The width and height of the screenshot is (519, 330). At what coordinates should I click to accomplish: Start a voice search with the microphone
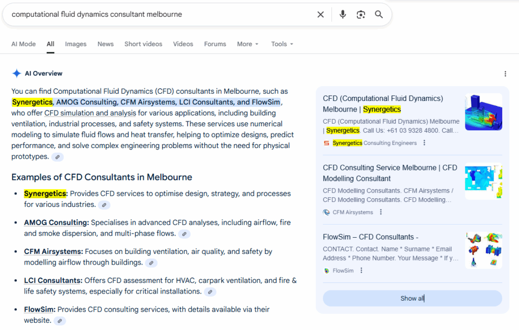point(343,14)
